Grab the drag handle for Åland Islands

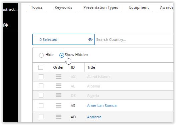tap(58, 77)
